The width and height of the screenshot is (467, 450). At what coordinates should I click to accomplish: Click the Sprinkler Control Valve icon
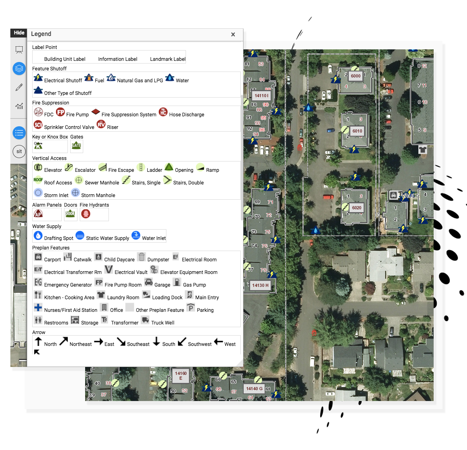pos(38,124)
